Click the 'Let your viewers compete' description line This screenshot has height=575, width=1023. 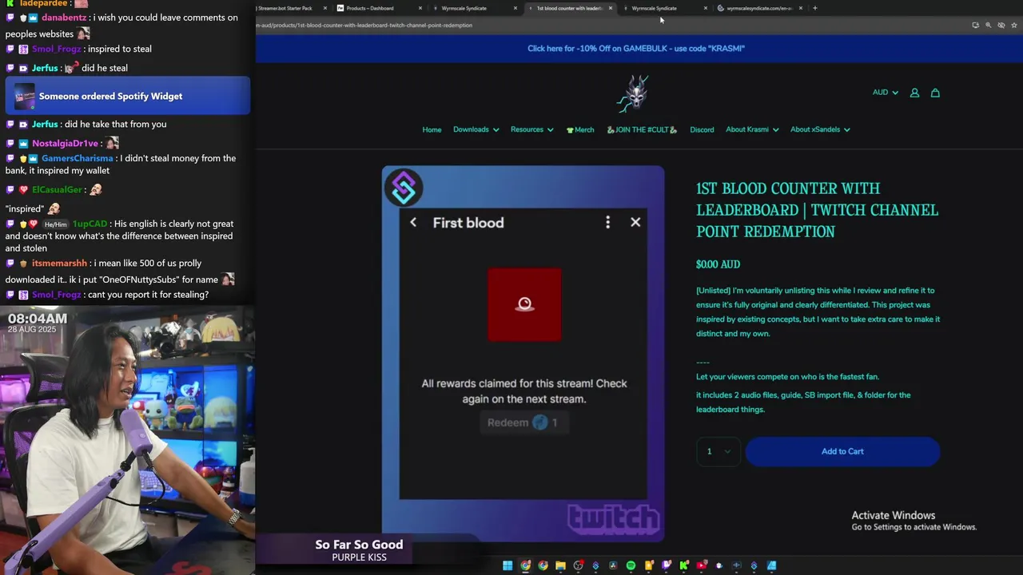click(x=787, y=377)
